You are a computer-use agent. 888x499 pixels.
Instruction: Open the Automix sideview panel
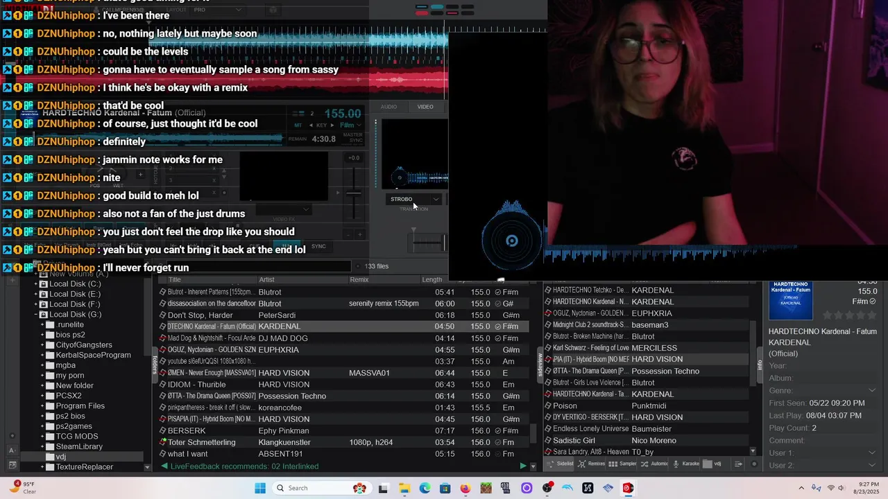(654, 464)
